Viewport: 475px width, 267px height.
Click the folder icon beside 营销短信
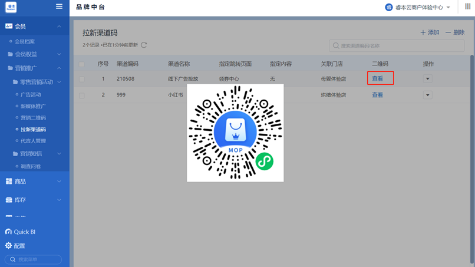tap(15, 154)
